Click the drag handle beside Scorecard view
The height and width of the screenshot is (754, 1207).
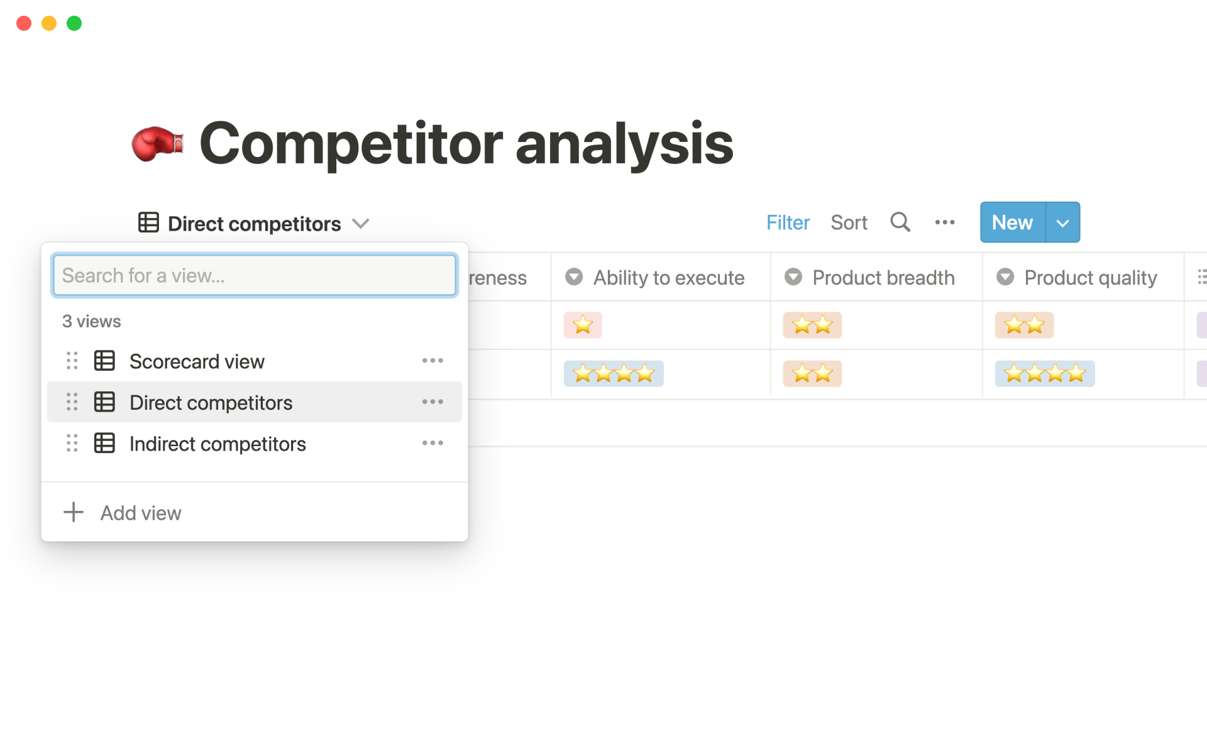(x=72, y=361)
